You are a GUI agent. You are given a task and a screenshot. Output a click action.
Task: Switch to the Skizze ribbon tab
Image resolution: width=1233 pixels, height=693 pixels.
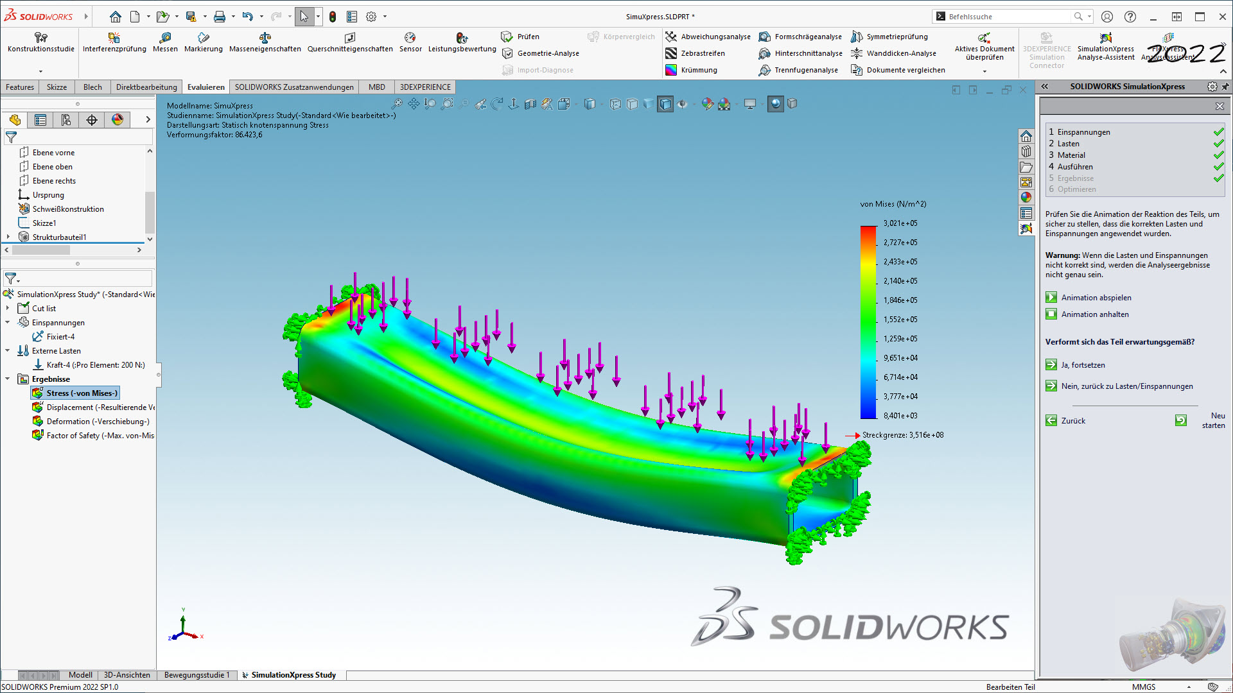click(x=57, y=87)
